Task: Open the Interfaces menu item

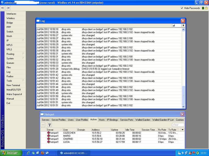Action: [x=11, y=14]
